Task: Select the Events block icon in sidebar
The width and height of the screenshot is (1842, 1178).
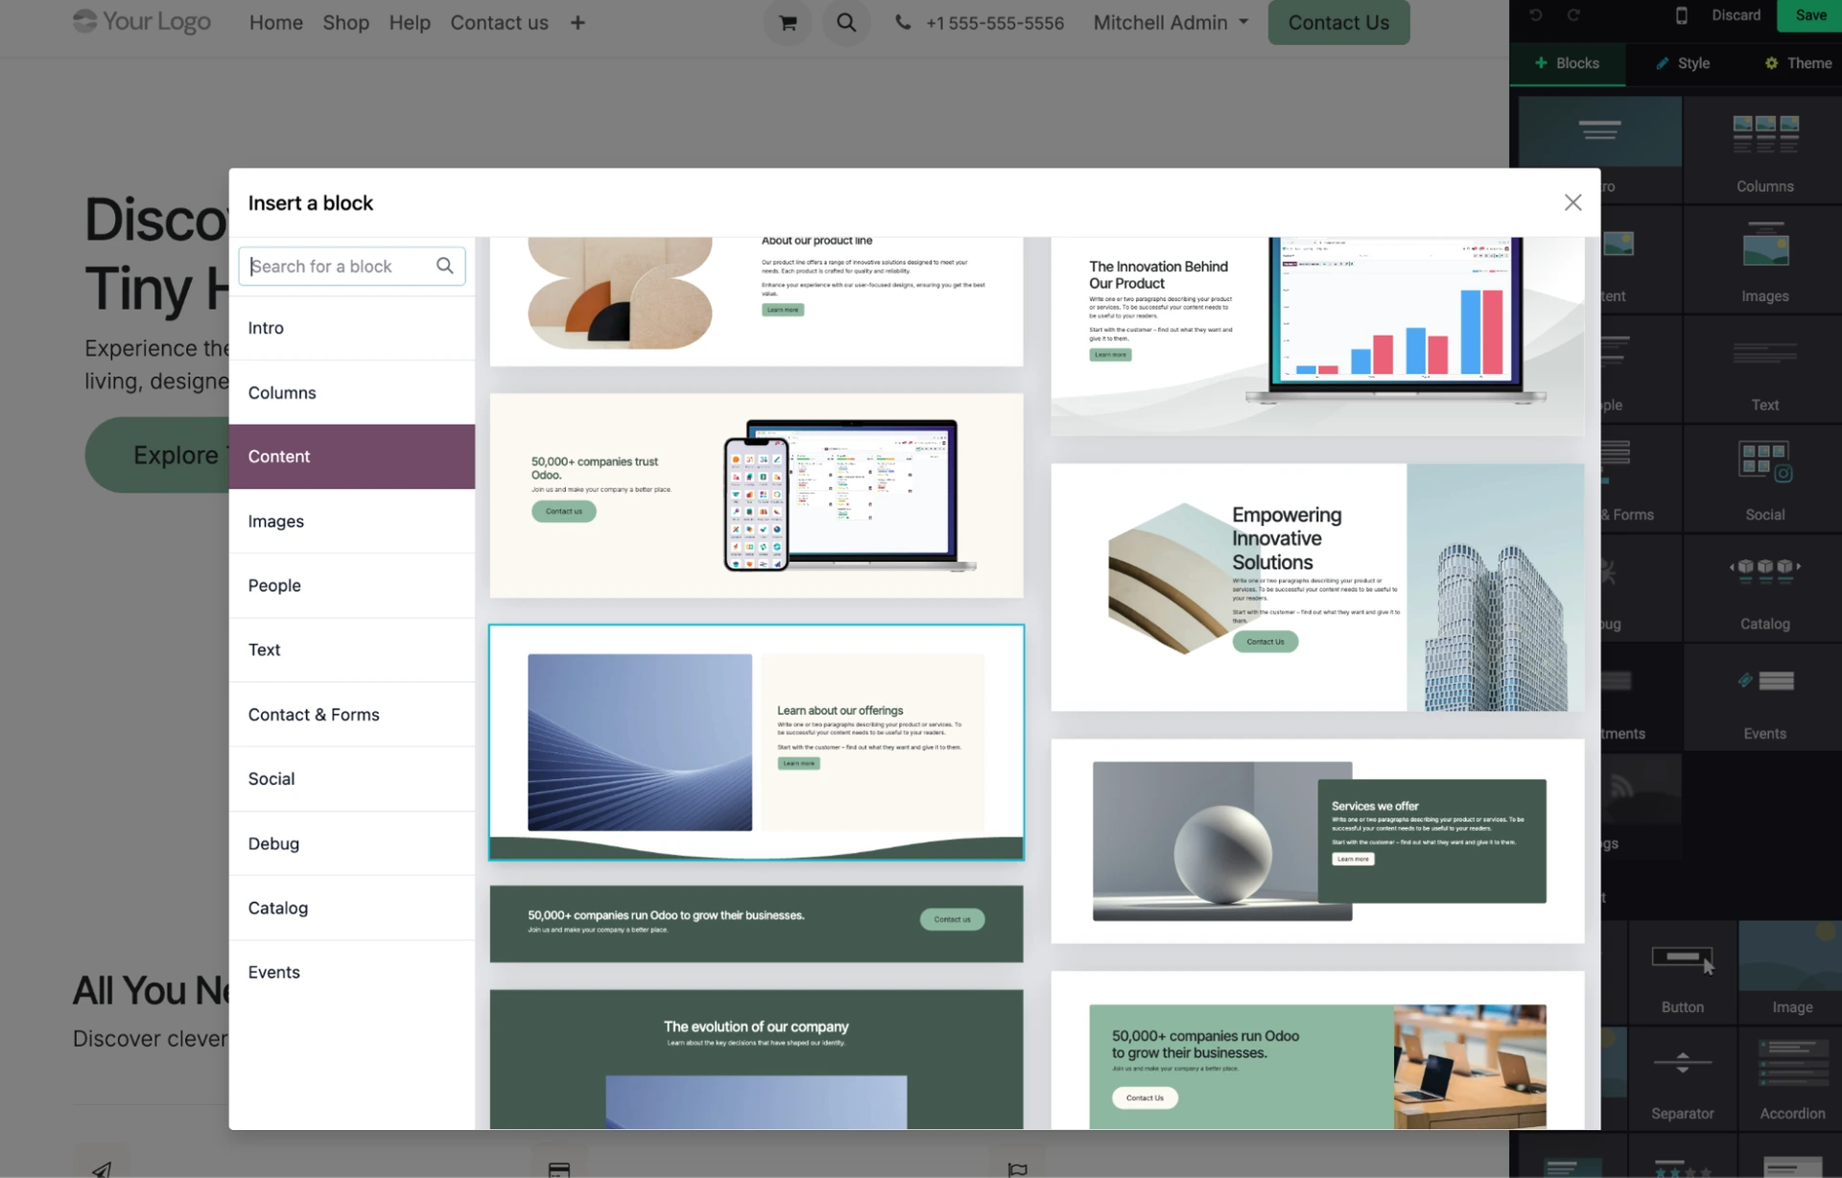Action: (x=1764, y=698)
